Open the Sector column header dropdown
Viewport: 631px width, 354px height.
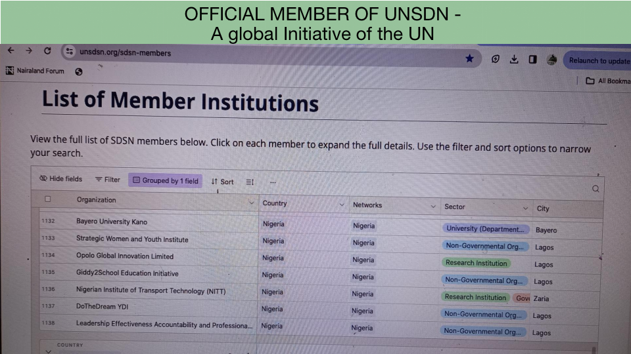(x=525, y=208)
